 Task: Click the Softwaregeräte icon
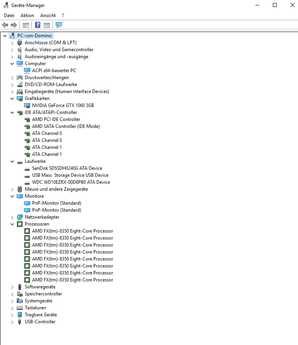(x=20, y=287)
